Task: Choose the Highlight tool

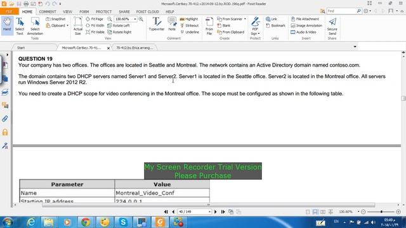Action: [x=189, y=19]
